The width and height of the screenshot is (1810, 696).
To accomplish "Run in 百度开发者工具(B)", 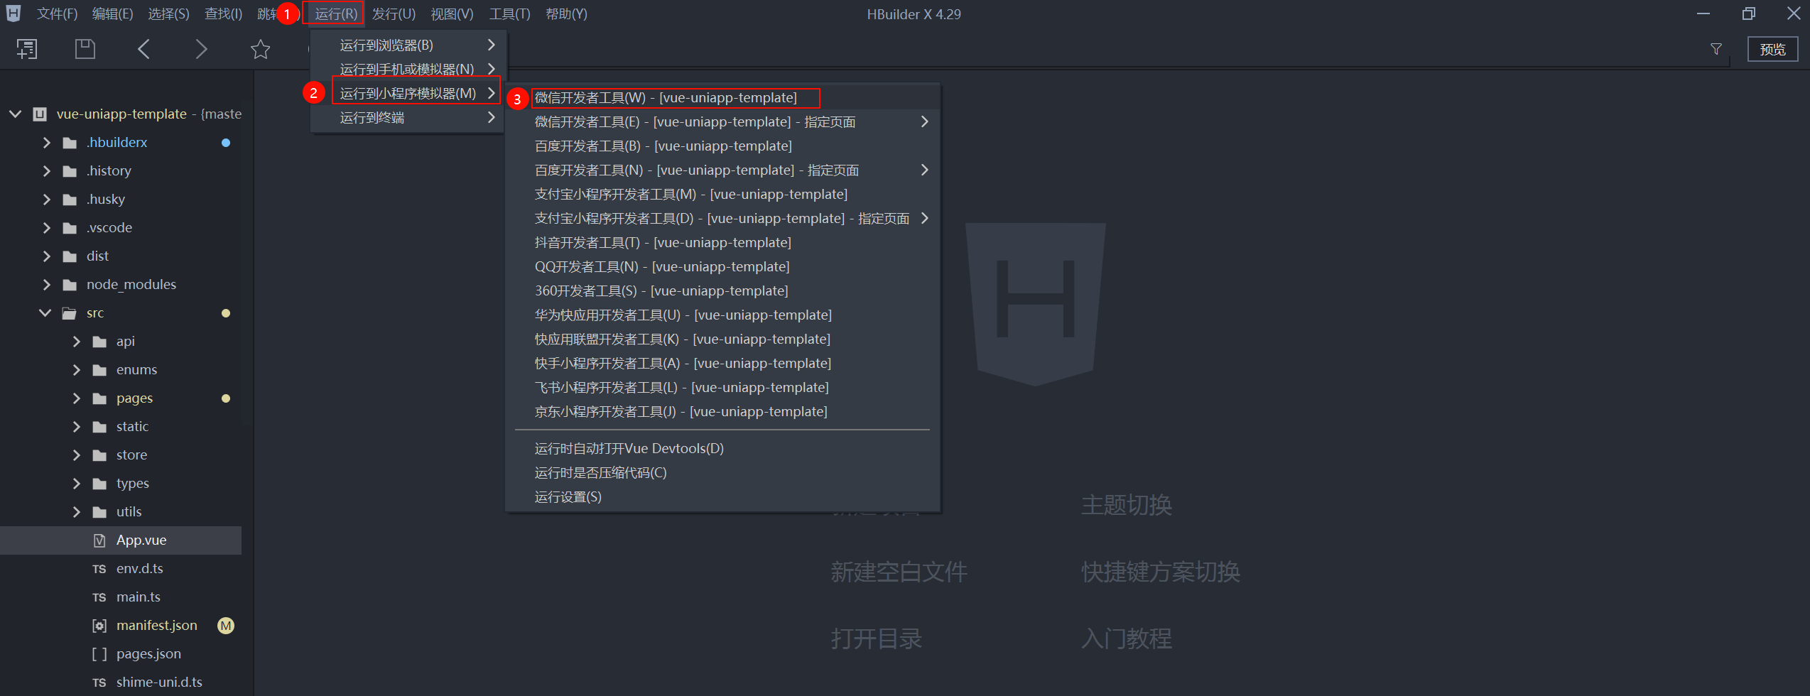I will coord(723,146).
